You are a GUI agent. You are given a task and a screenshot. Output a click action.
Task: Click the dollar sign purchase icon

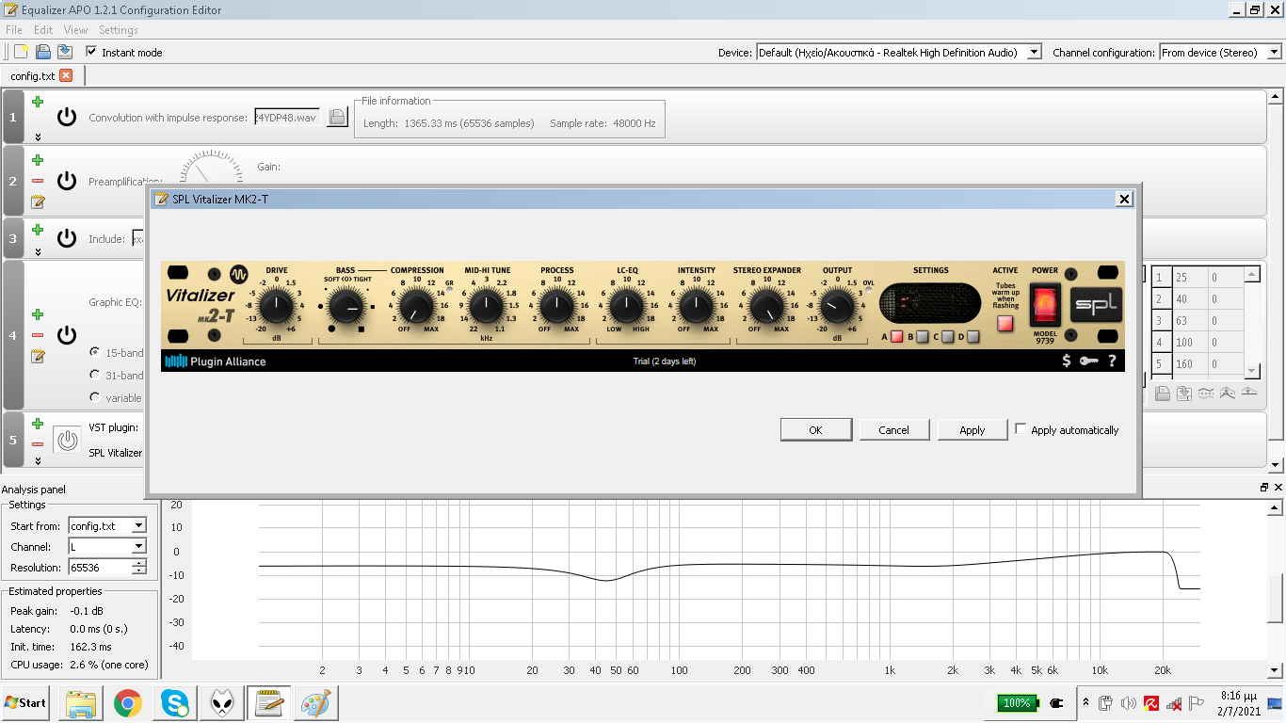click(x=1066, y=361)
